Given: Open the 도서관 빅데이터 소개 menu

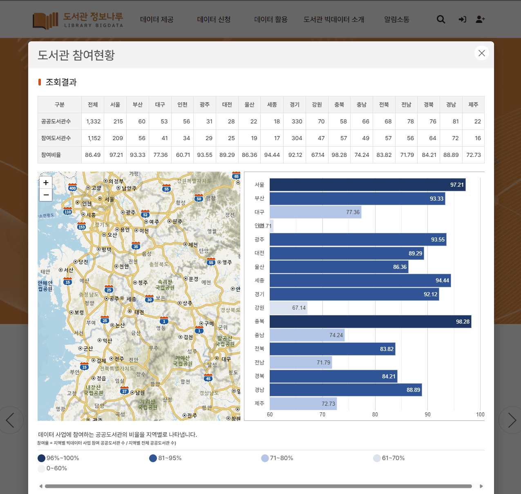Looking at the screenshot, I should [334, 19].
